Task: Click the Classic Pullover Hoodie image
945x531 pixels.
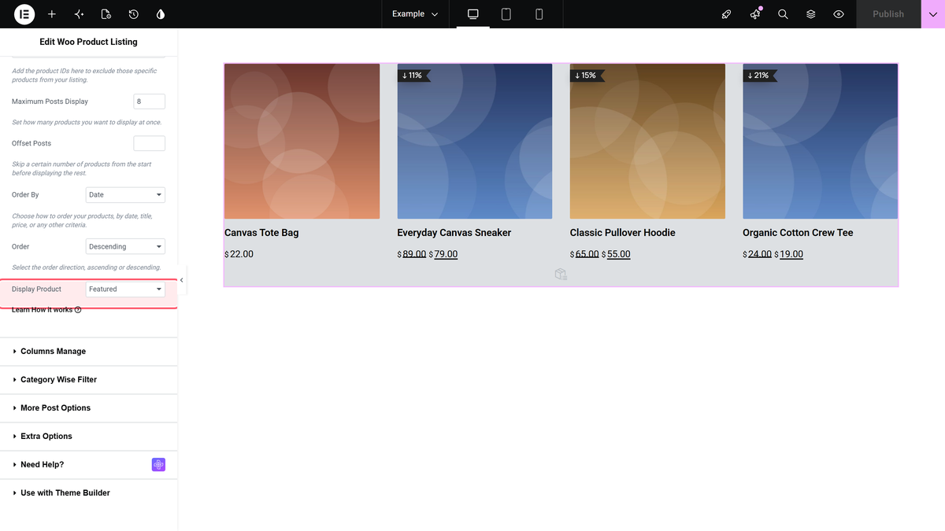Action: tap(647, 141)
